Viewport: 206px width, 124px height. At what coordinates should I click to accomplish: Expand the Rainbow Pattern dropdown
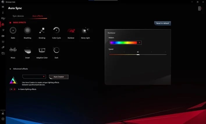coord(125,43)
